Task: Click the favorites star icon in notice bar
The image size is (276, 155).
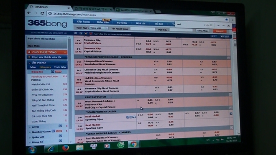Action: pyautogui.click(x=86, y=33)
